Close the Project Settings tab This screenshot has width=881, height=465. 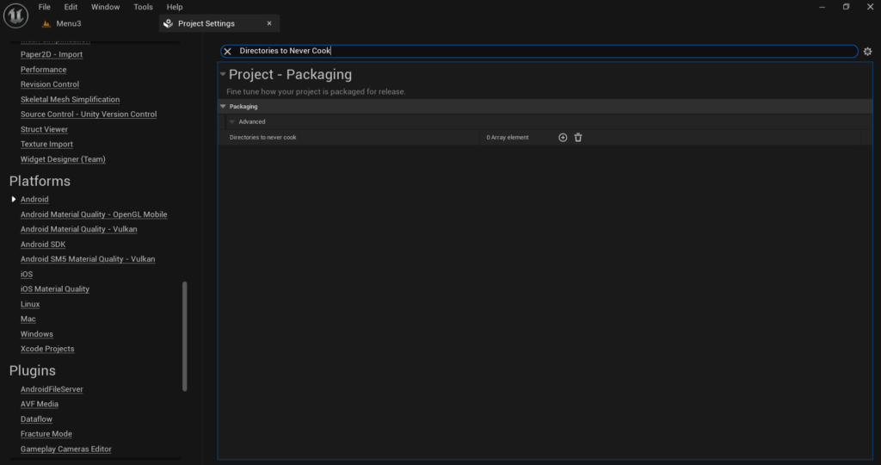269,23
